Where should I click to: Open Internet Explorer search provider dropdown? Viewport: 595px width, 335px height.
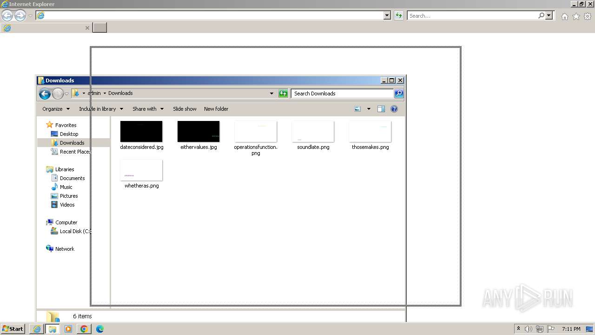(549, 15)
